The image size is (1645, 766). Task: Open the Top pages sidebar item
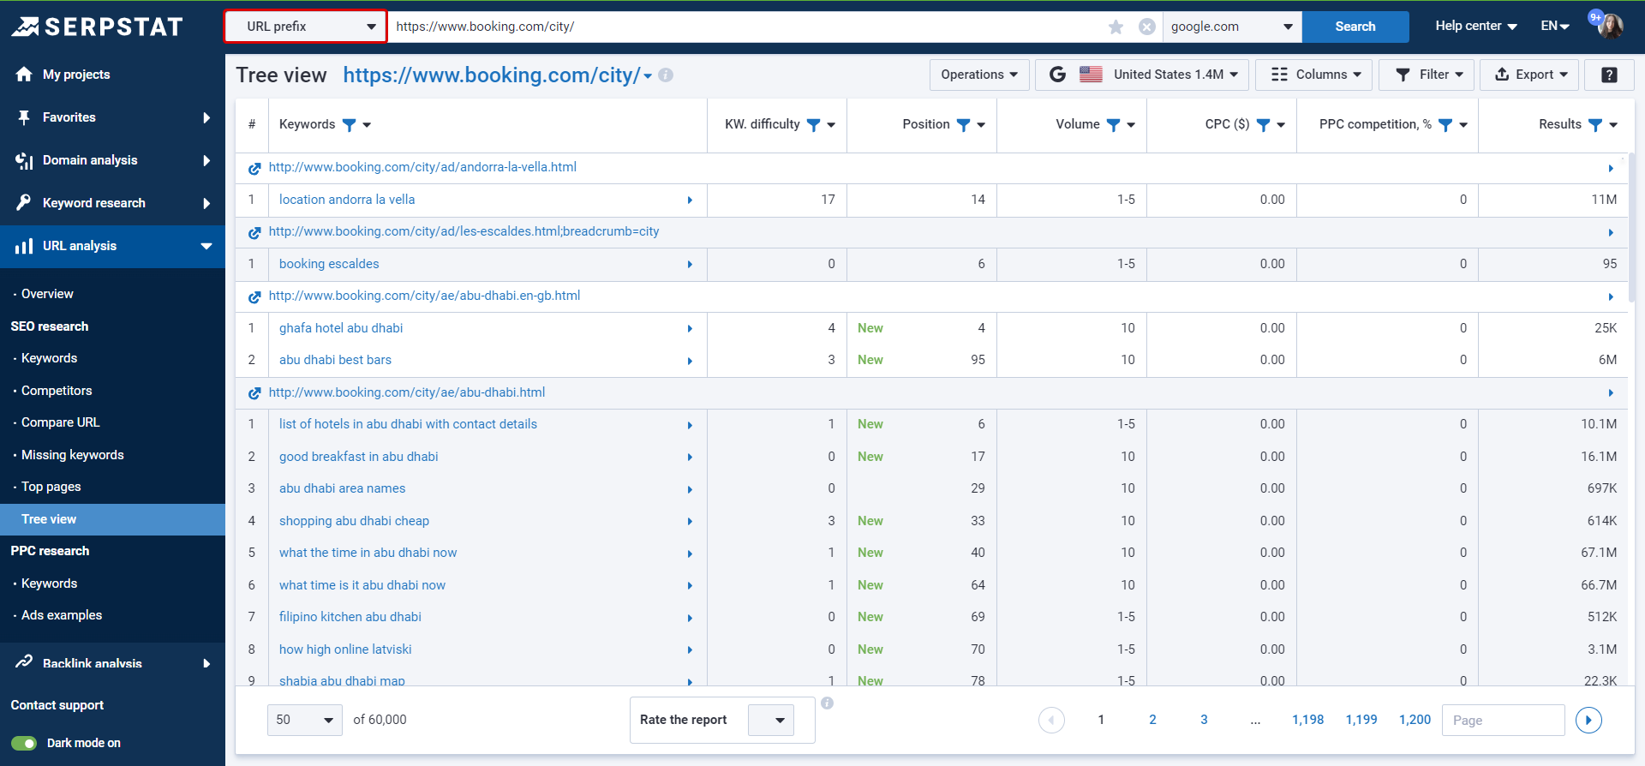tap(51, 487)
